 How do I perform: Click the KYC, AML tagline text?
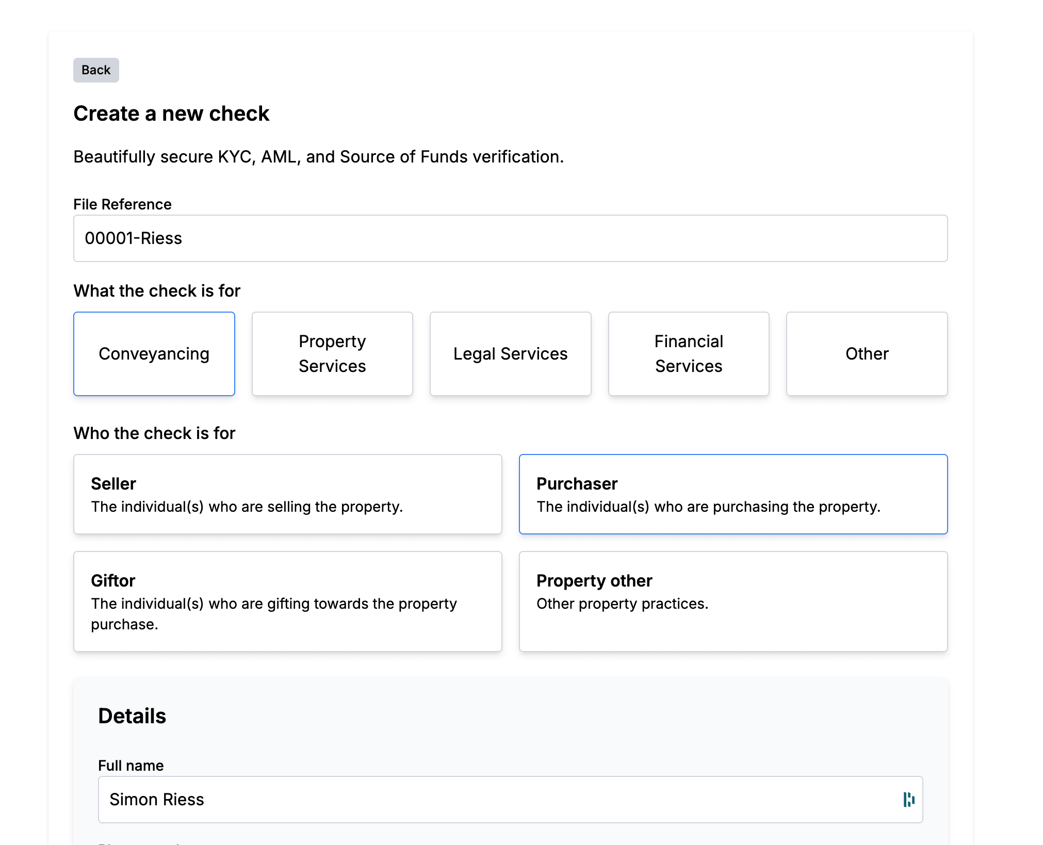point(319,157)
